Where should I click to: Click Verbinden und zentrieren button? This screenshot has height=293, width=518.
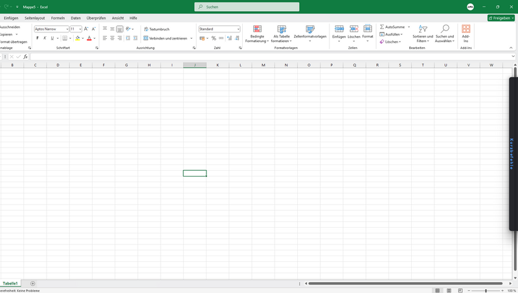pyautogui.click(x=165, y=38)
